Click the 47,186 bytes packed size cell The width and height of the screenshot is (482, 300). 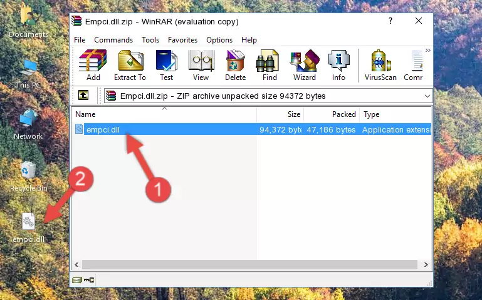coord(331,130)
